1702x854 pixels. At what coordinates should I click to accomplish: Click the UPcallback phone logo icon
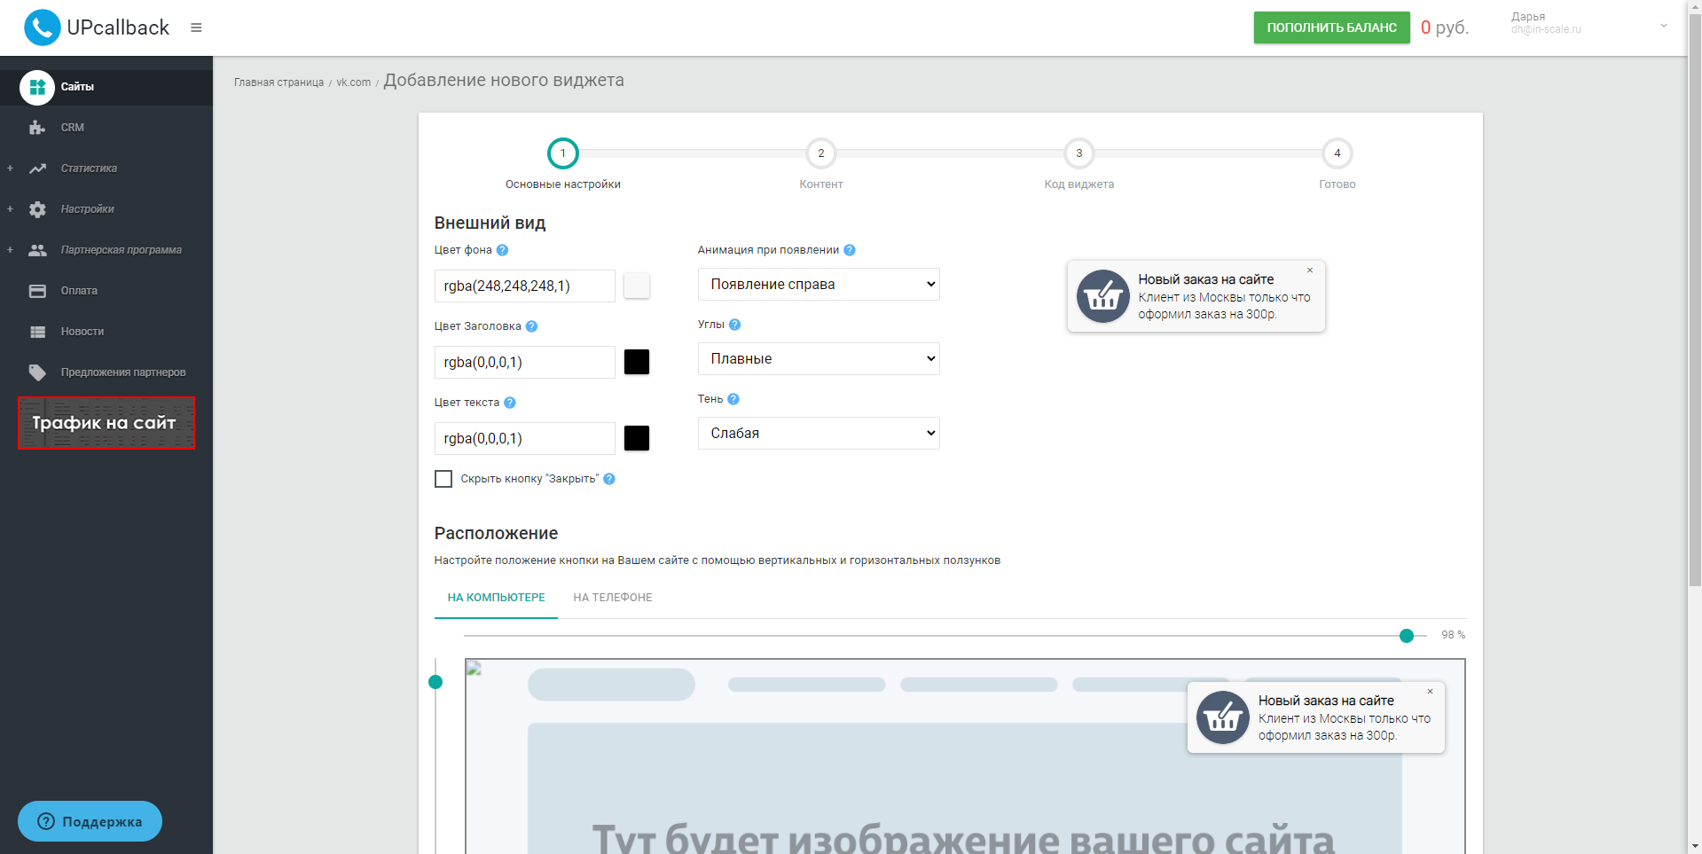click(42, 27)
